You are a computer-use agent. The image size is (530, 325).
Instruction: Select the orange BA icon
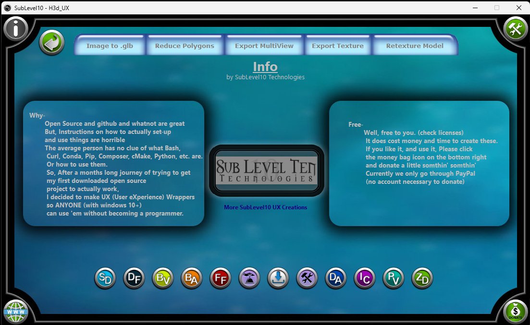[192, 278]
